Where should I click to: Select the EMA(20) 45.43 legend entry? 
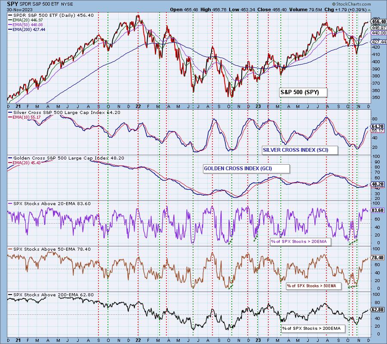[24, 163]
